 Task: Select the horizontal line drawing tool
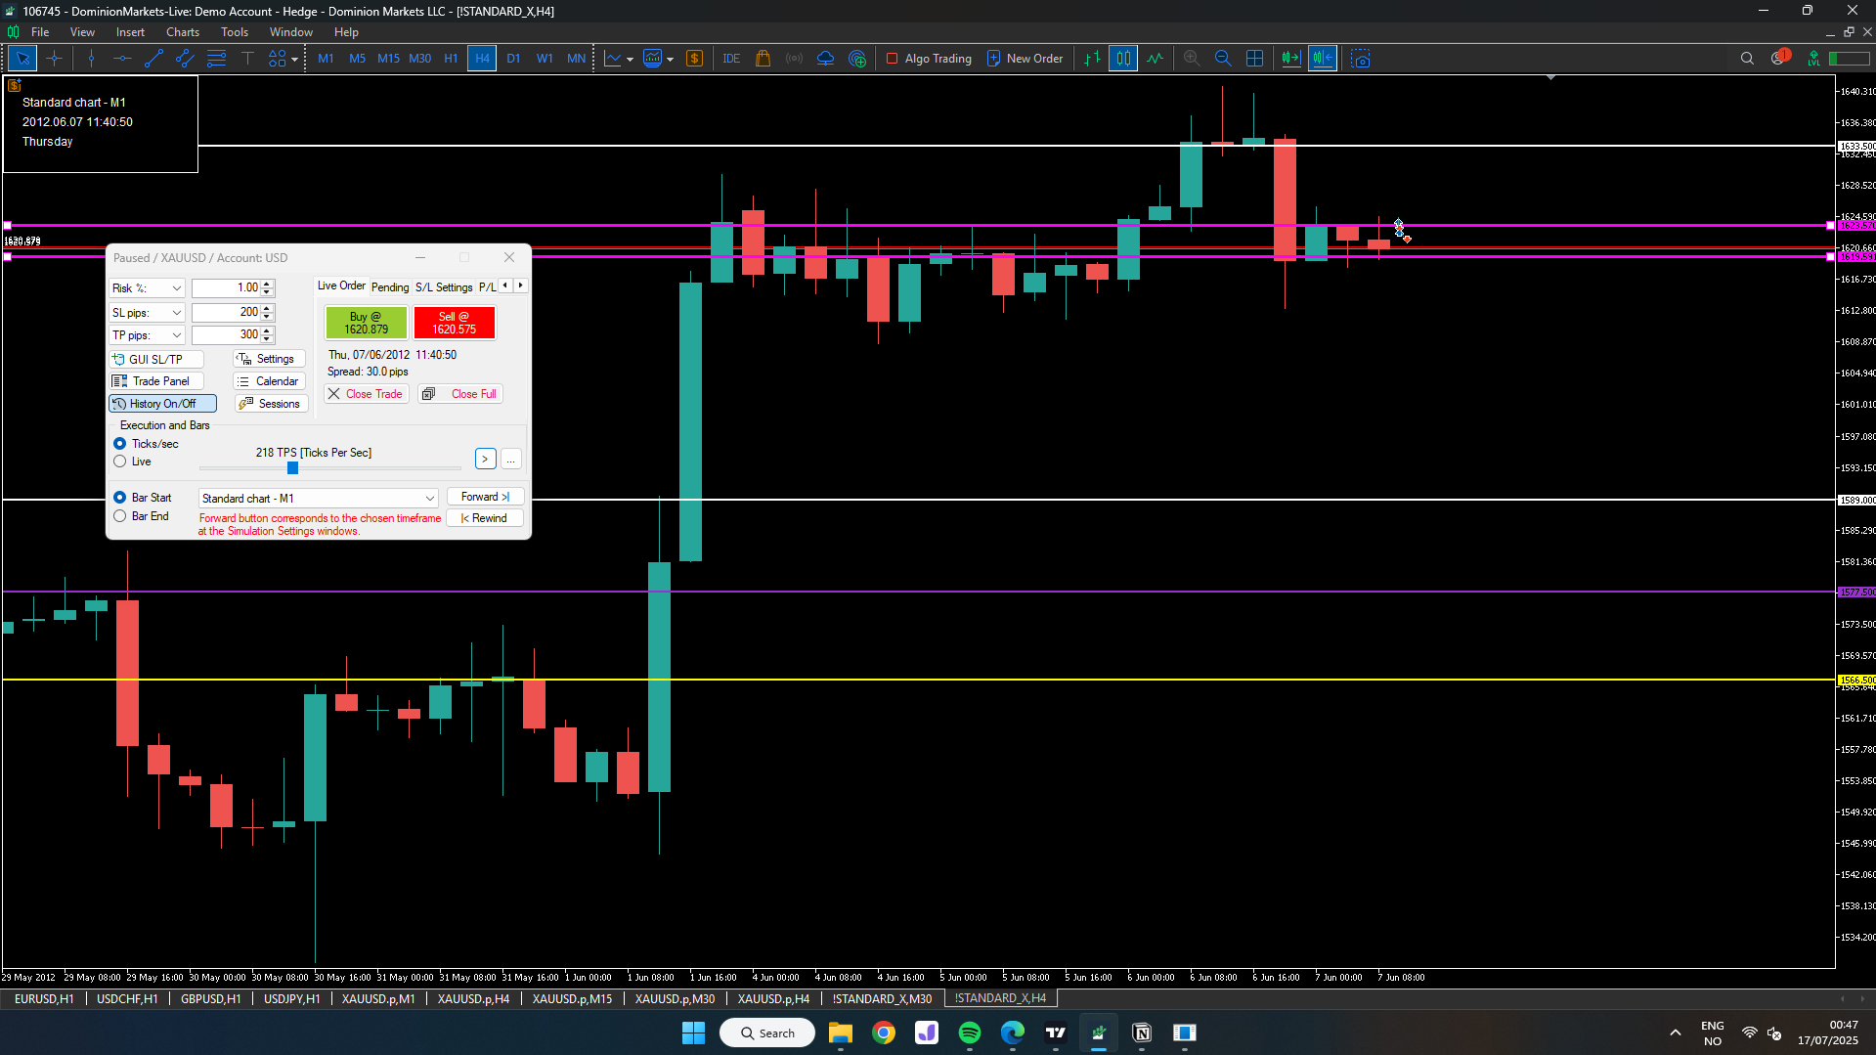tap(122, 59)
